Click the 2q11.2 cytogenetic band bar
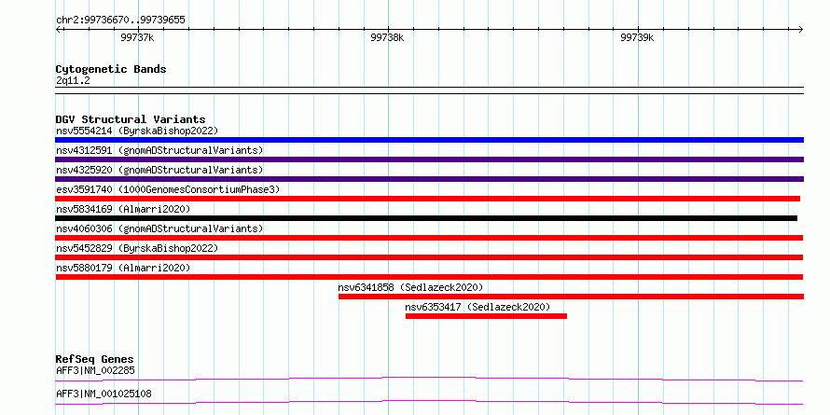Viewport: 830px width, 415px height. coord(429,90)
